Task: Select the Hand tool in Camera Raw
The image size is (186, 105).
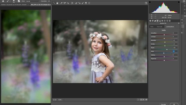Action: tap(57, 3)
